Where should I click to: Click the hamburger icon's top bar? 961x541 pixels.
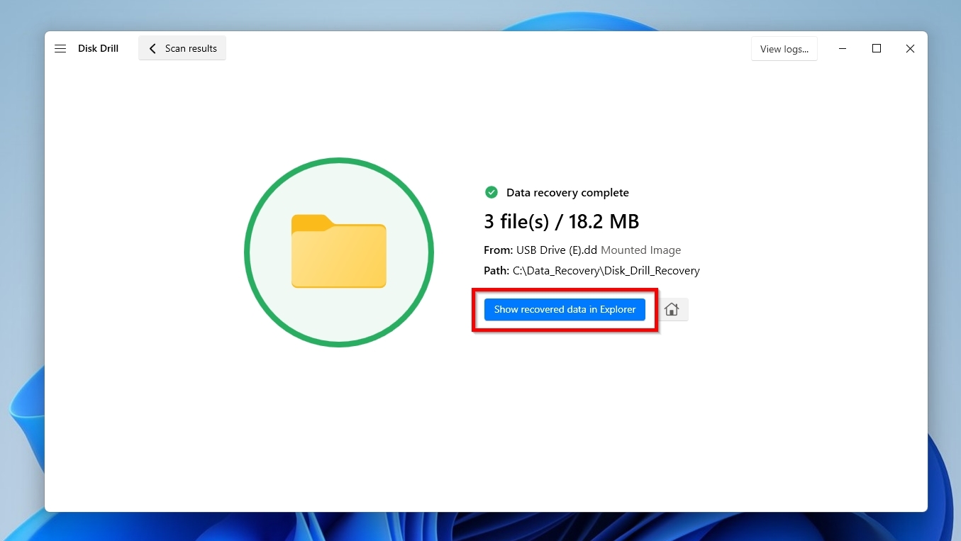click(60, 45)
